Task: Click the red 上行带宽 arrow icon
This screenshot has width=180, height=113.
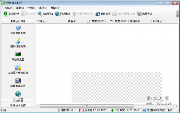Action: (x=80, y=110)
